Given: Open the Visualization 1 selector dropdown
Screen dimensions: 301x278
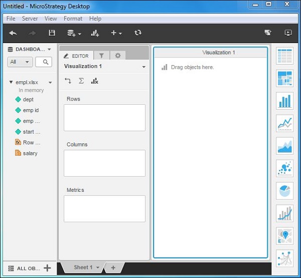Looking at the screenshot, I should point(143,67).
